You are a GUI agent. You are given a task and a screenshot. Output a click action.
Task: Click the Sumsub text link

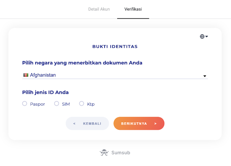[x=121, y=153]
